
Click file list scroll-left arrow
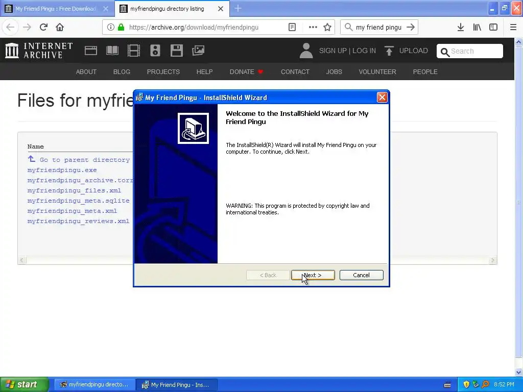point(22,260)
